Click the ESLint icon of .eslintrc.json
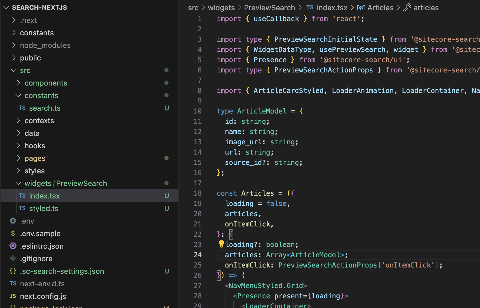 coord(13,246)
